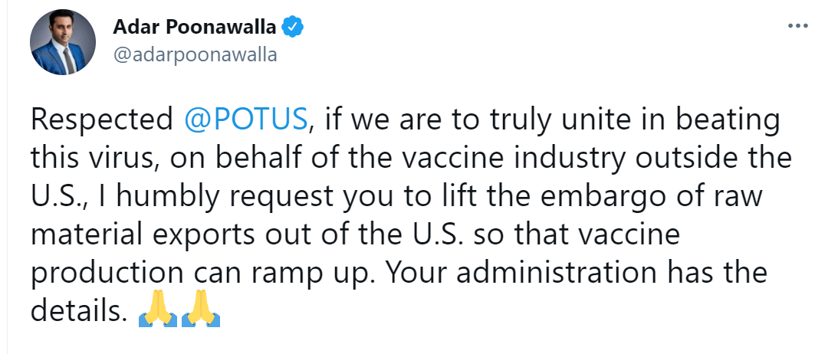This screenshot has height=354, width=815.
Task: Open the more options three-dot menu
Action: click(797, 25)
